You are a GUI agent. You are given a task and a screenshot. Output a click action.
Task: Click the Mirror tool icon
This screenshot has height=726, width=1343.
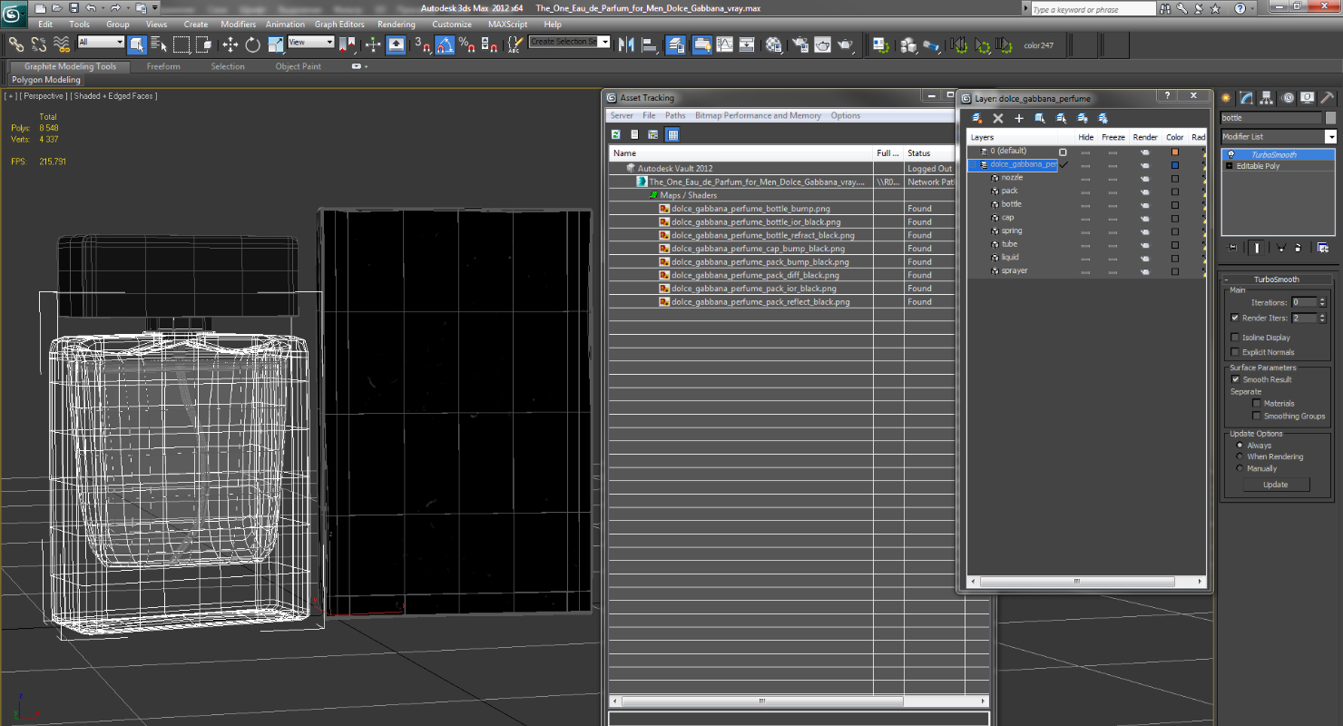click(x=626, y=44)
